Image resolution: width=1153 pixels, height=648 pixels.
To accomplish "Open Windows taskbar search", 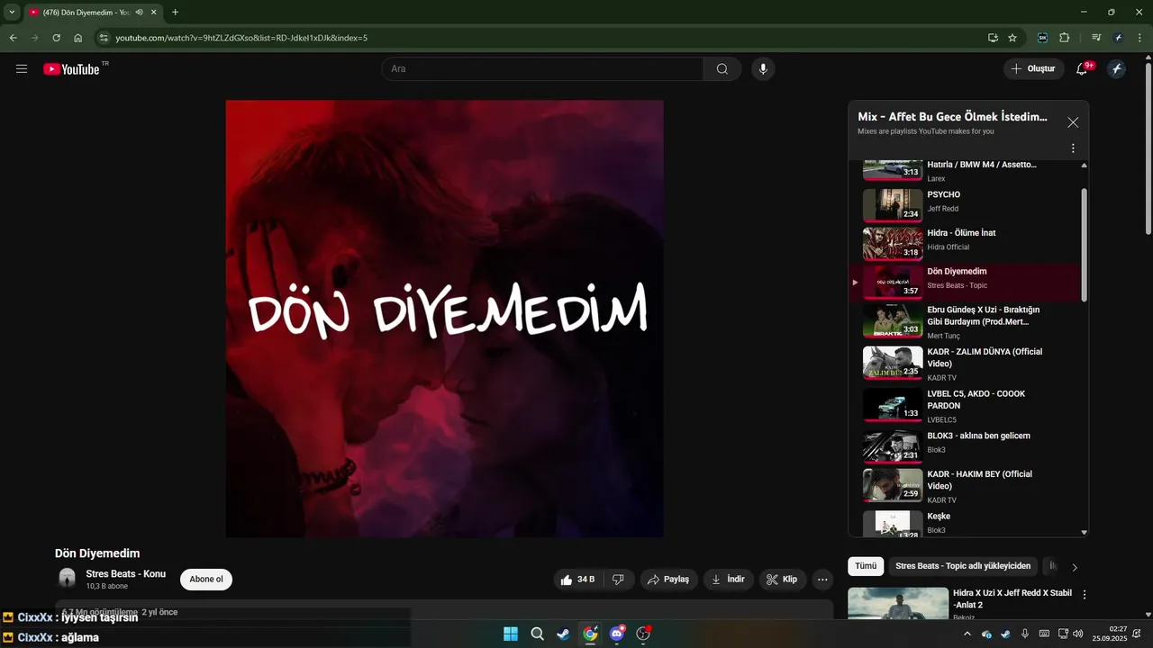I will (538, 634).
